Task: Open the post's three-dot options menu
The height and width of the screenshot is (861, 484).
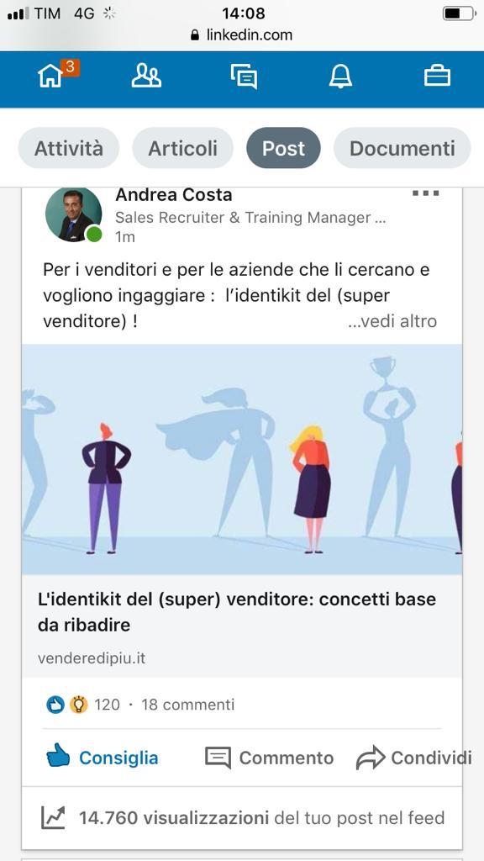Action: (x=425, y=193)
